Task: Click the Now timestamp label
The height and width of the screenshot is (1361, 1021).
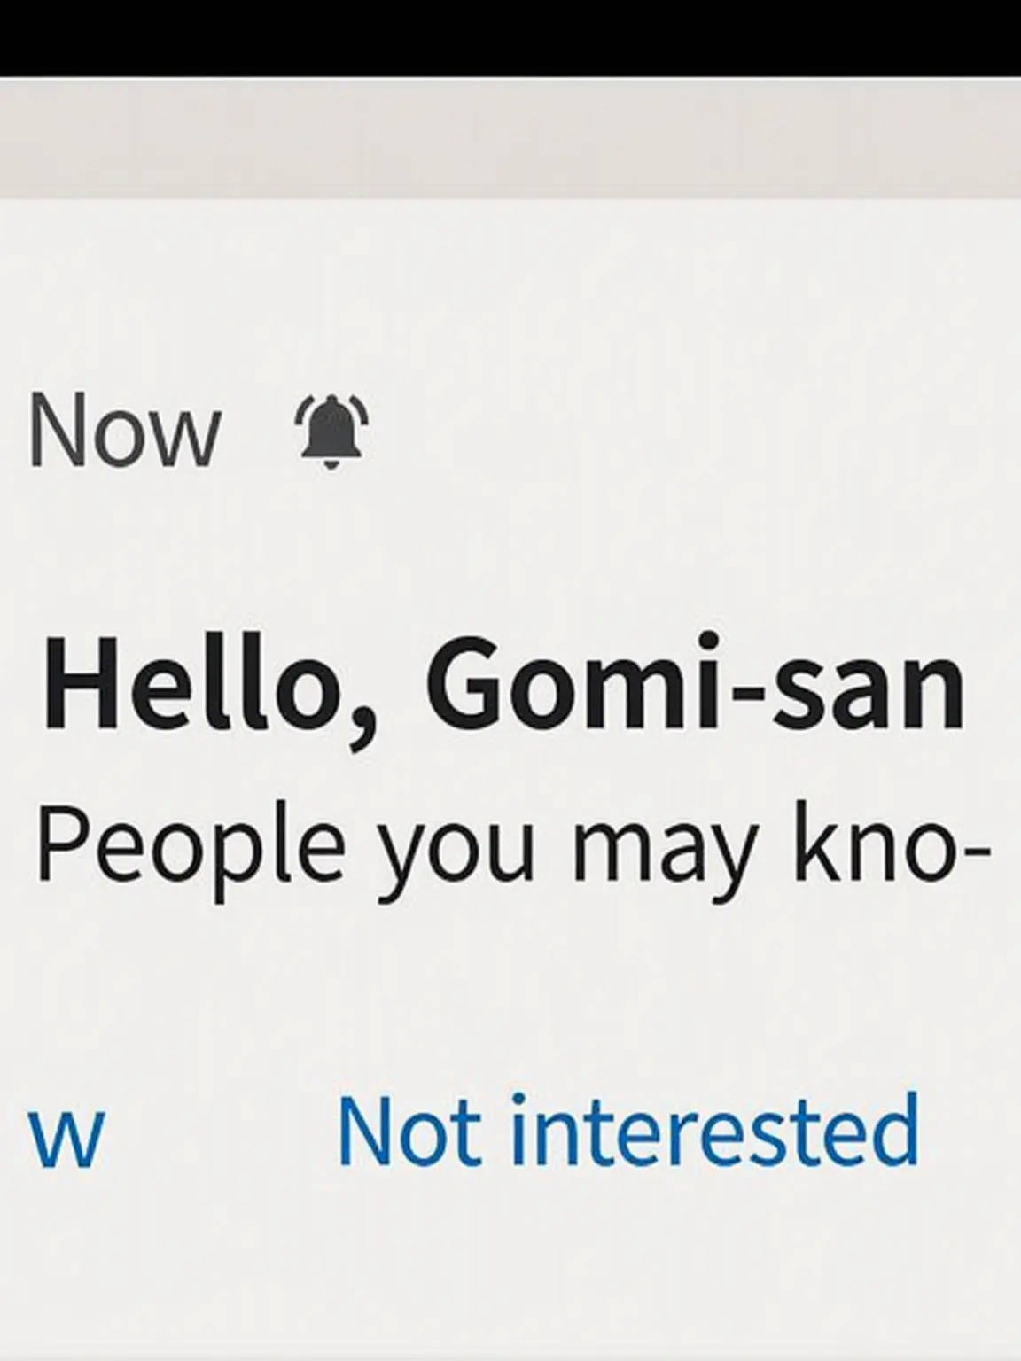Action: (124, 433)
